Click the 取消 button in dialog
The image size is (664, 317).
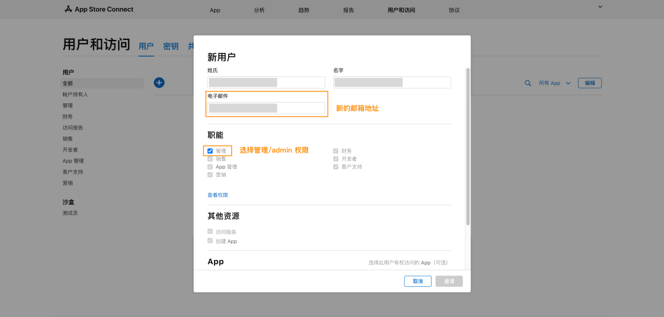417,281
